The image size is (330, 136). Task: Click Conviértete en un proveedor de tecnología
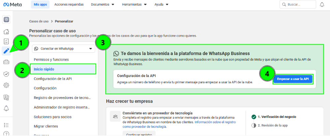pos(158,113)
